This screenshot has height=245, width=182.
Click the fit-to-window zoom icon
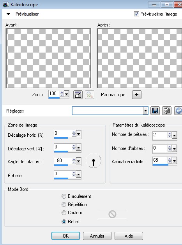[x=78, y=95]
